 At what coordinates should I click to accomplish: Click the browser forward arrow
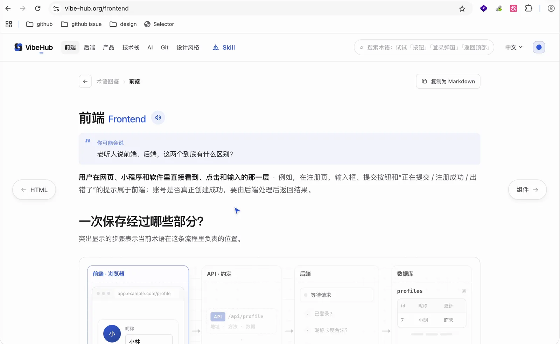pyautogui.click(x=23, y=8)
